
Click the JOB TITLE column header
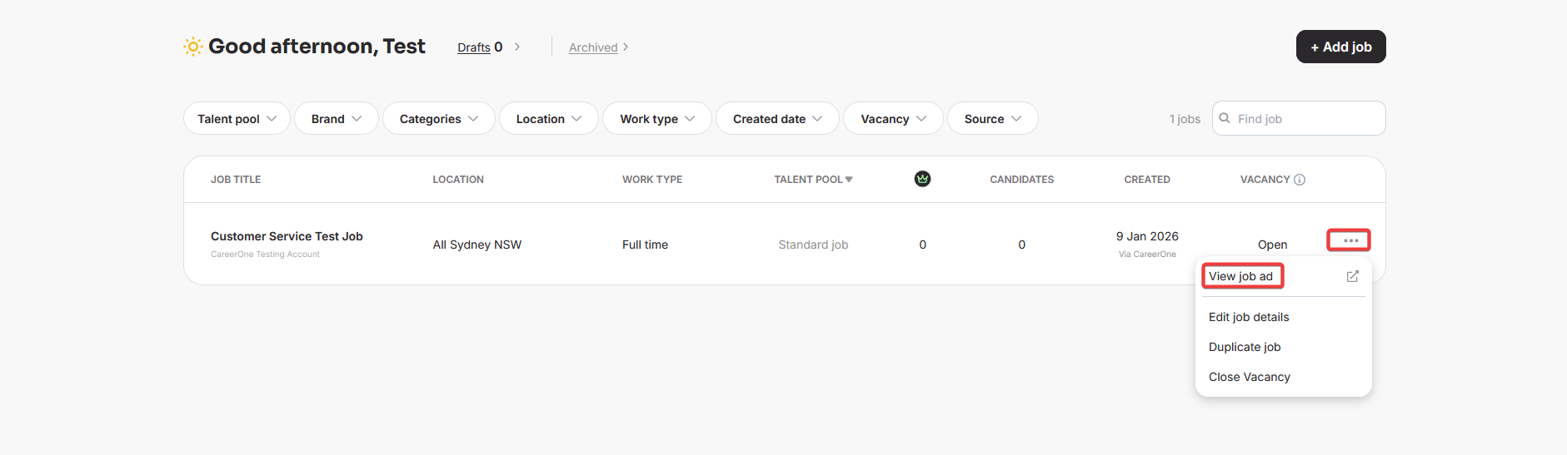tap(236, 180)
